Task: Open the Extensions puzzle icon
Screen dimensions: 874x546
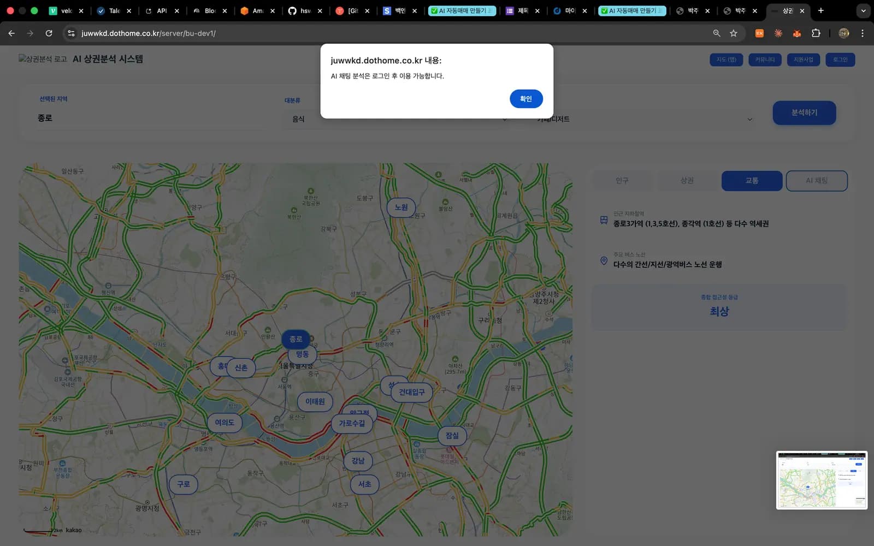Action: (x=816, y=33)
